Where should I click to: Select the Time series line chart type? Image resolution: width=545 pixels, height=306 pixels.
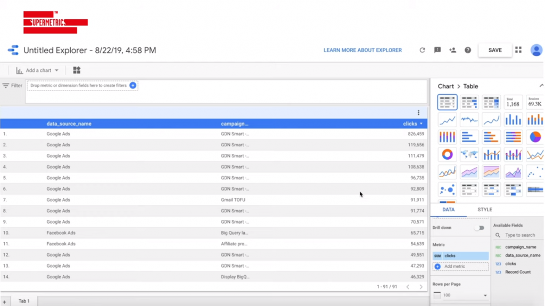coord(447,120)
